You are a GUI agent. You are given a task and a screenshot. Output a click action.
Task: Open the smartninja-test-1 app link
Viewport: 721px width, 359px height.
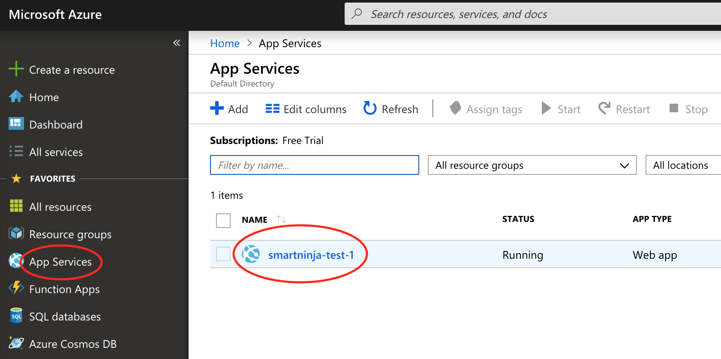(x=311, y=255)
